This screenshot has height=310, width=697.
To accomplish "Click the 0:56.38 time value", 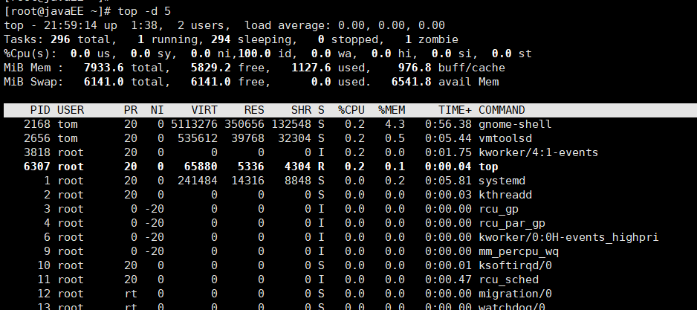I will tap(448, 124).
